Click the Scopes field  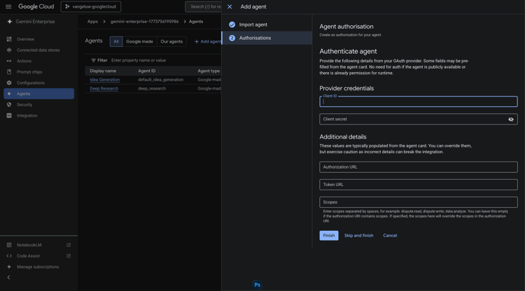(x=419, y=202)
